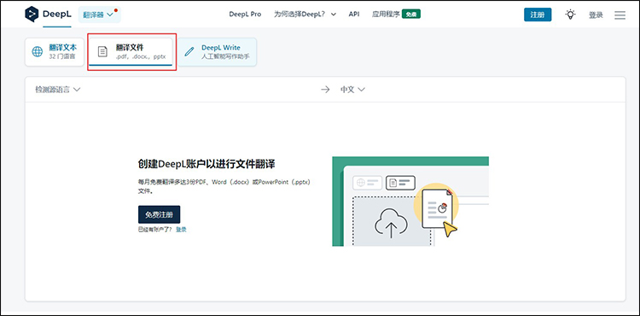
Task: Open the DeepL Write tab
Action: [217, 52]
